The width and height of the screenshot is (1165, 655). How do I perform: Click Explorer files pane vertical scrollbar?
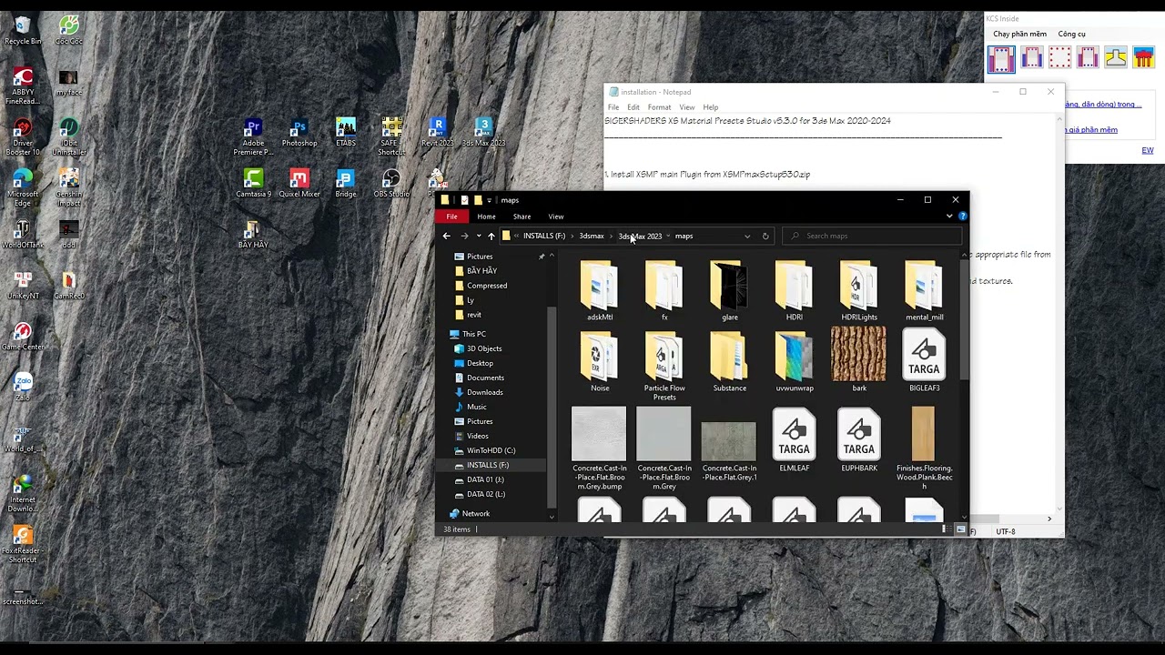964,320
